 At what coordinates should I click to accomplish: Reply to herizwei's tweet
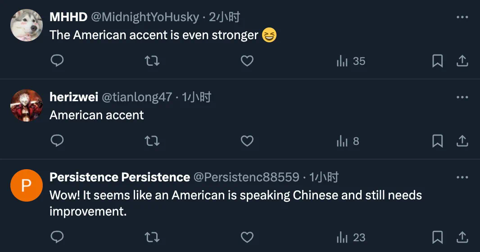click(57, 141)
